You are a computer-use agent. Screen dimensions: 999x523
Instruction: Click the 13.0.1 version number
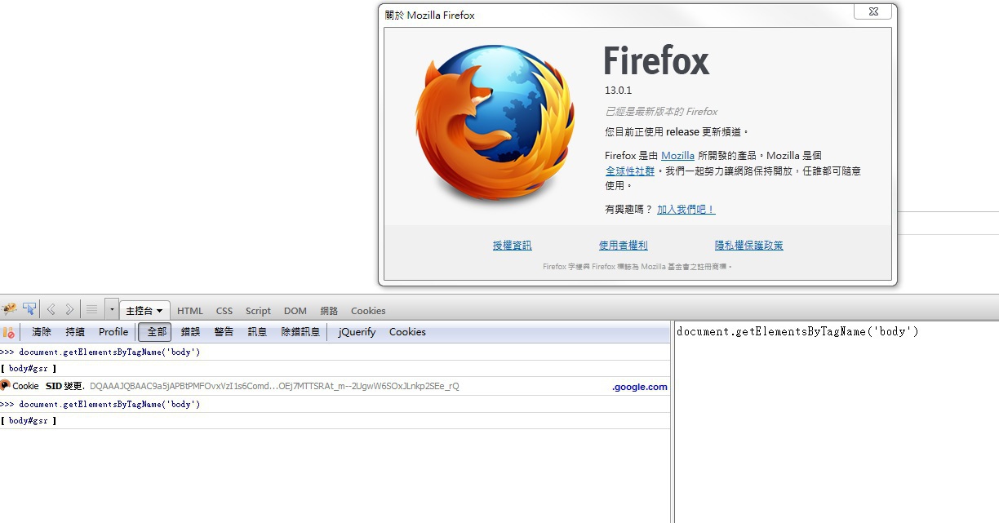coord(618,91)
